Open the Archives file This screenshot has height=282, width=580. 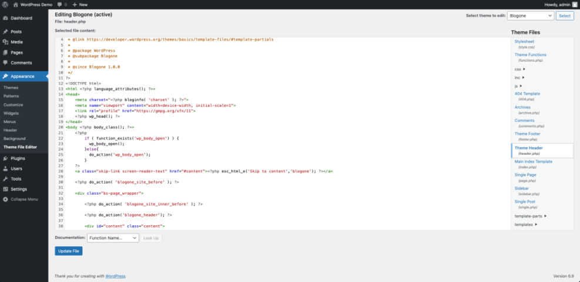522,107
